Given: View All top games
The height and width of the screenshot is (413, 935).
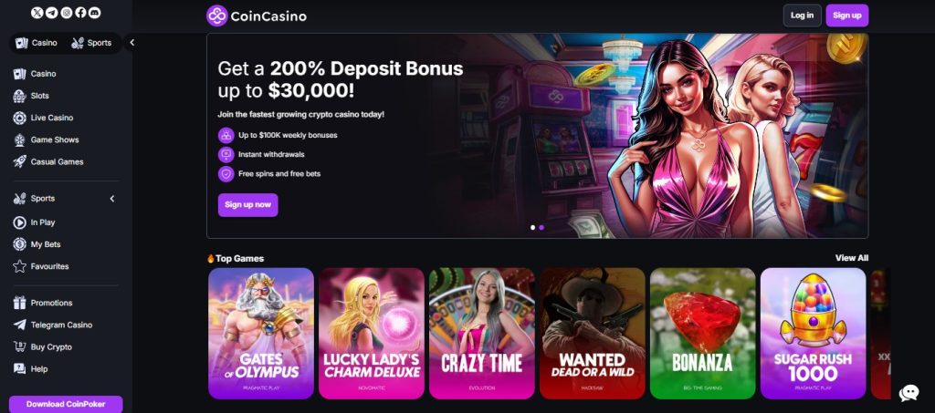Looking at the screenshot, I should (x=852, y=258).
